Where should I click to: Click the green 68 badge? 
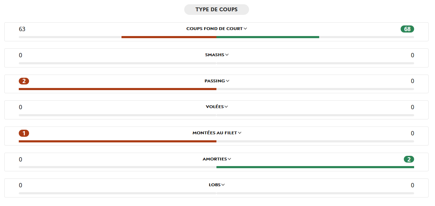[407, 29]
